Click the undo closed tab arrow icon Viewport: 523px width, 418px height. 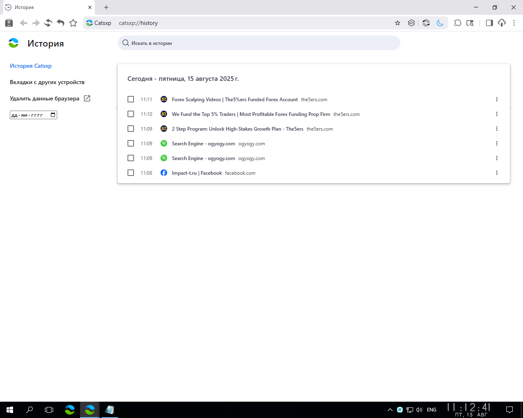(x=60, y=23)
